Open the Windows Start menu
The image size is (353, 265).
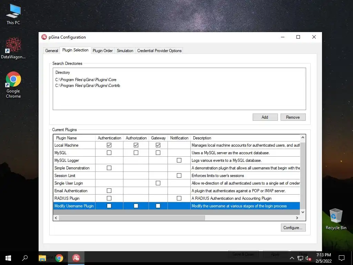pyautogui.click(x=8, y=258)
